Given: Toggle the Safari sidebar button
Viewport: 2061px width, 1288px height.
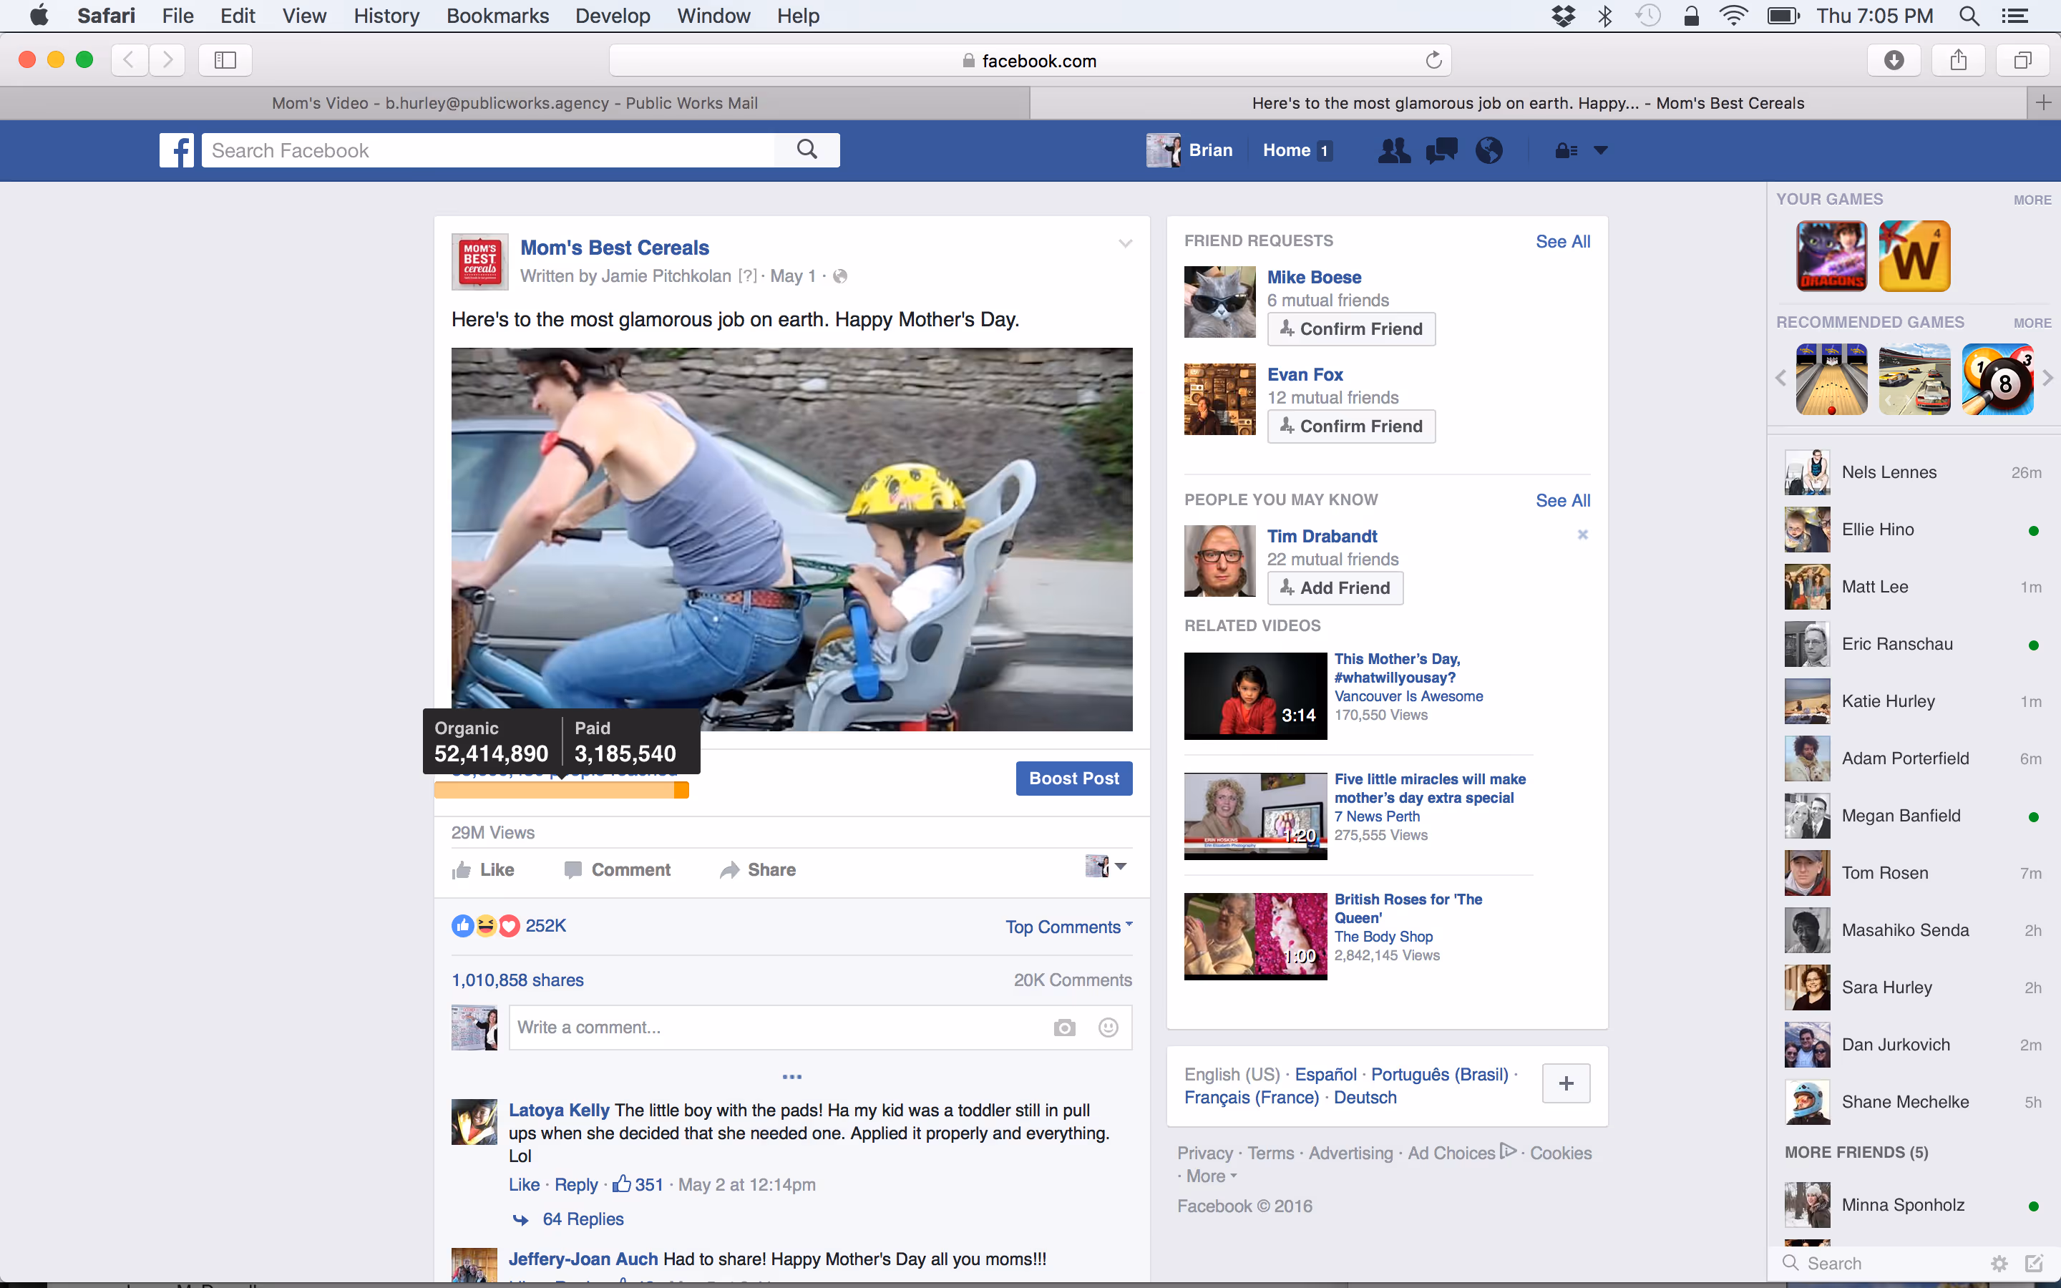Looking at the screenshot, I should pos(225,59).
